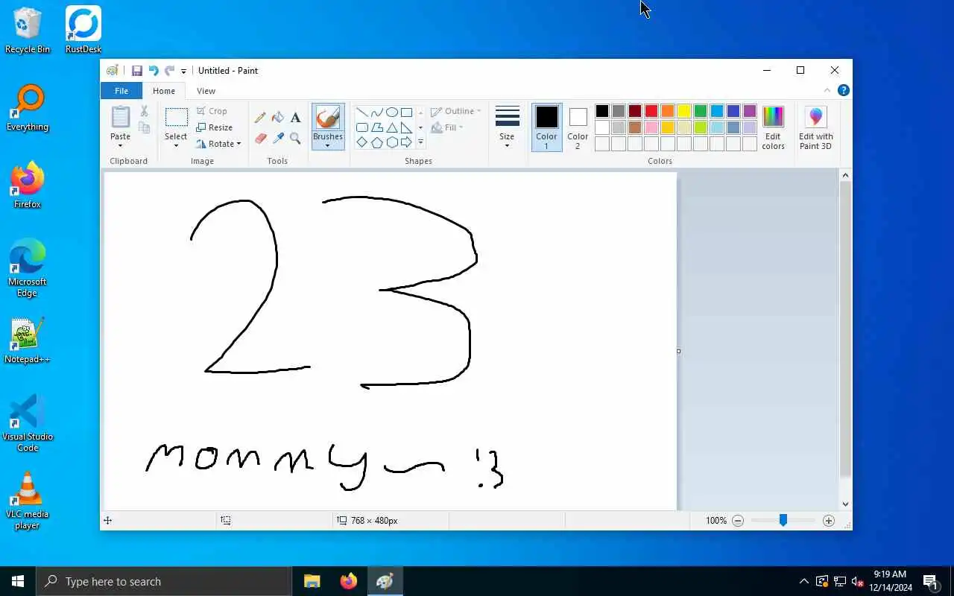The width and height of the screenshot is (954, 596).
Task: Choose the Triangle shape
Action: tap(391, 127)
